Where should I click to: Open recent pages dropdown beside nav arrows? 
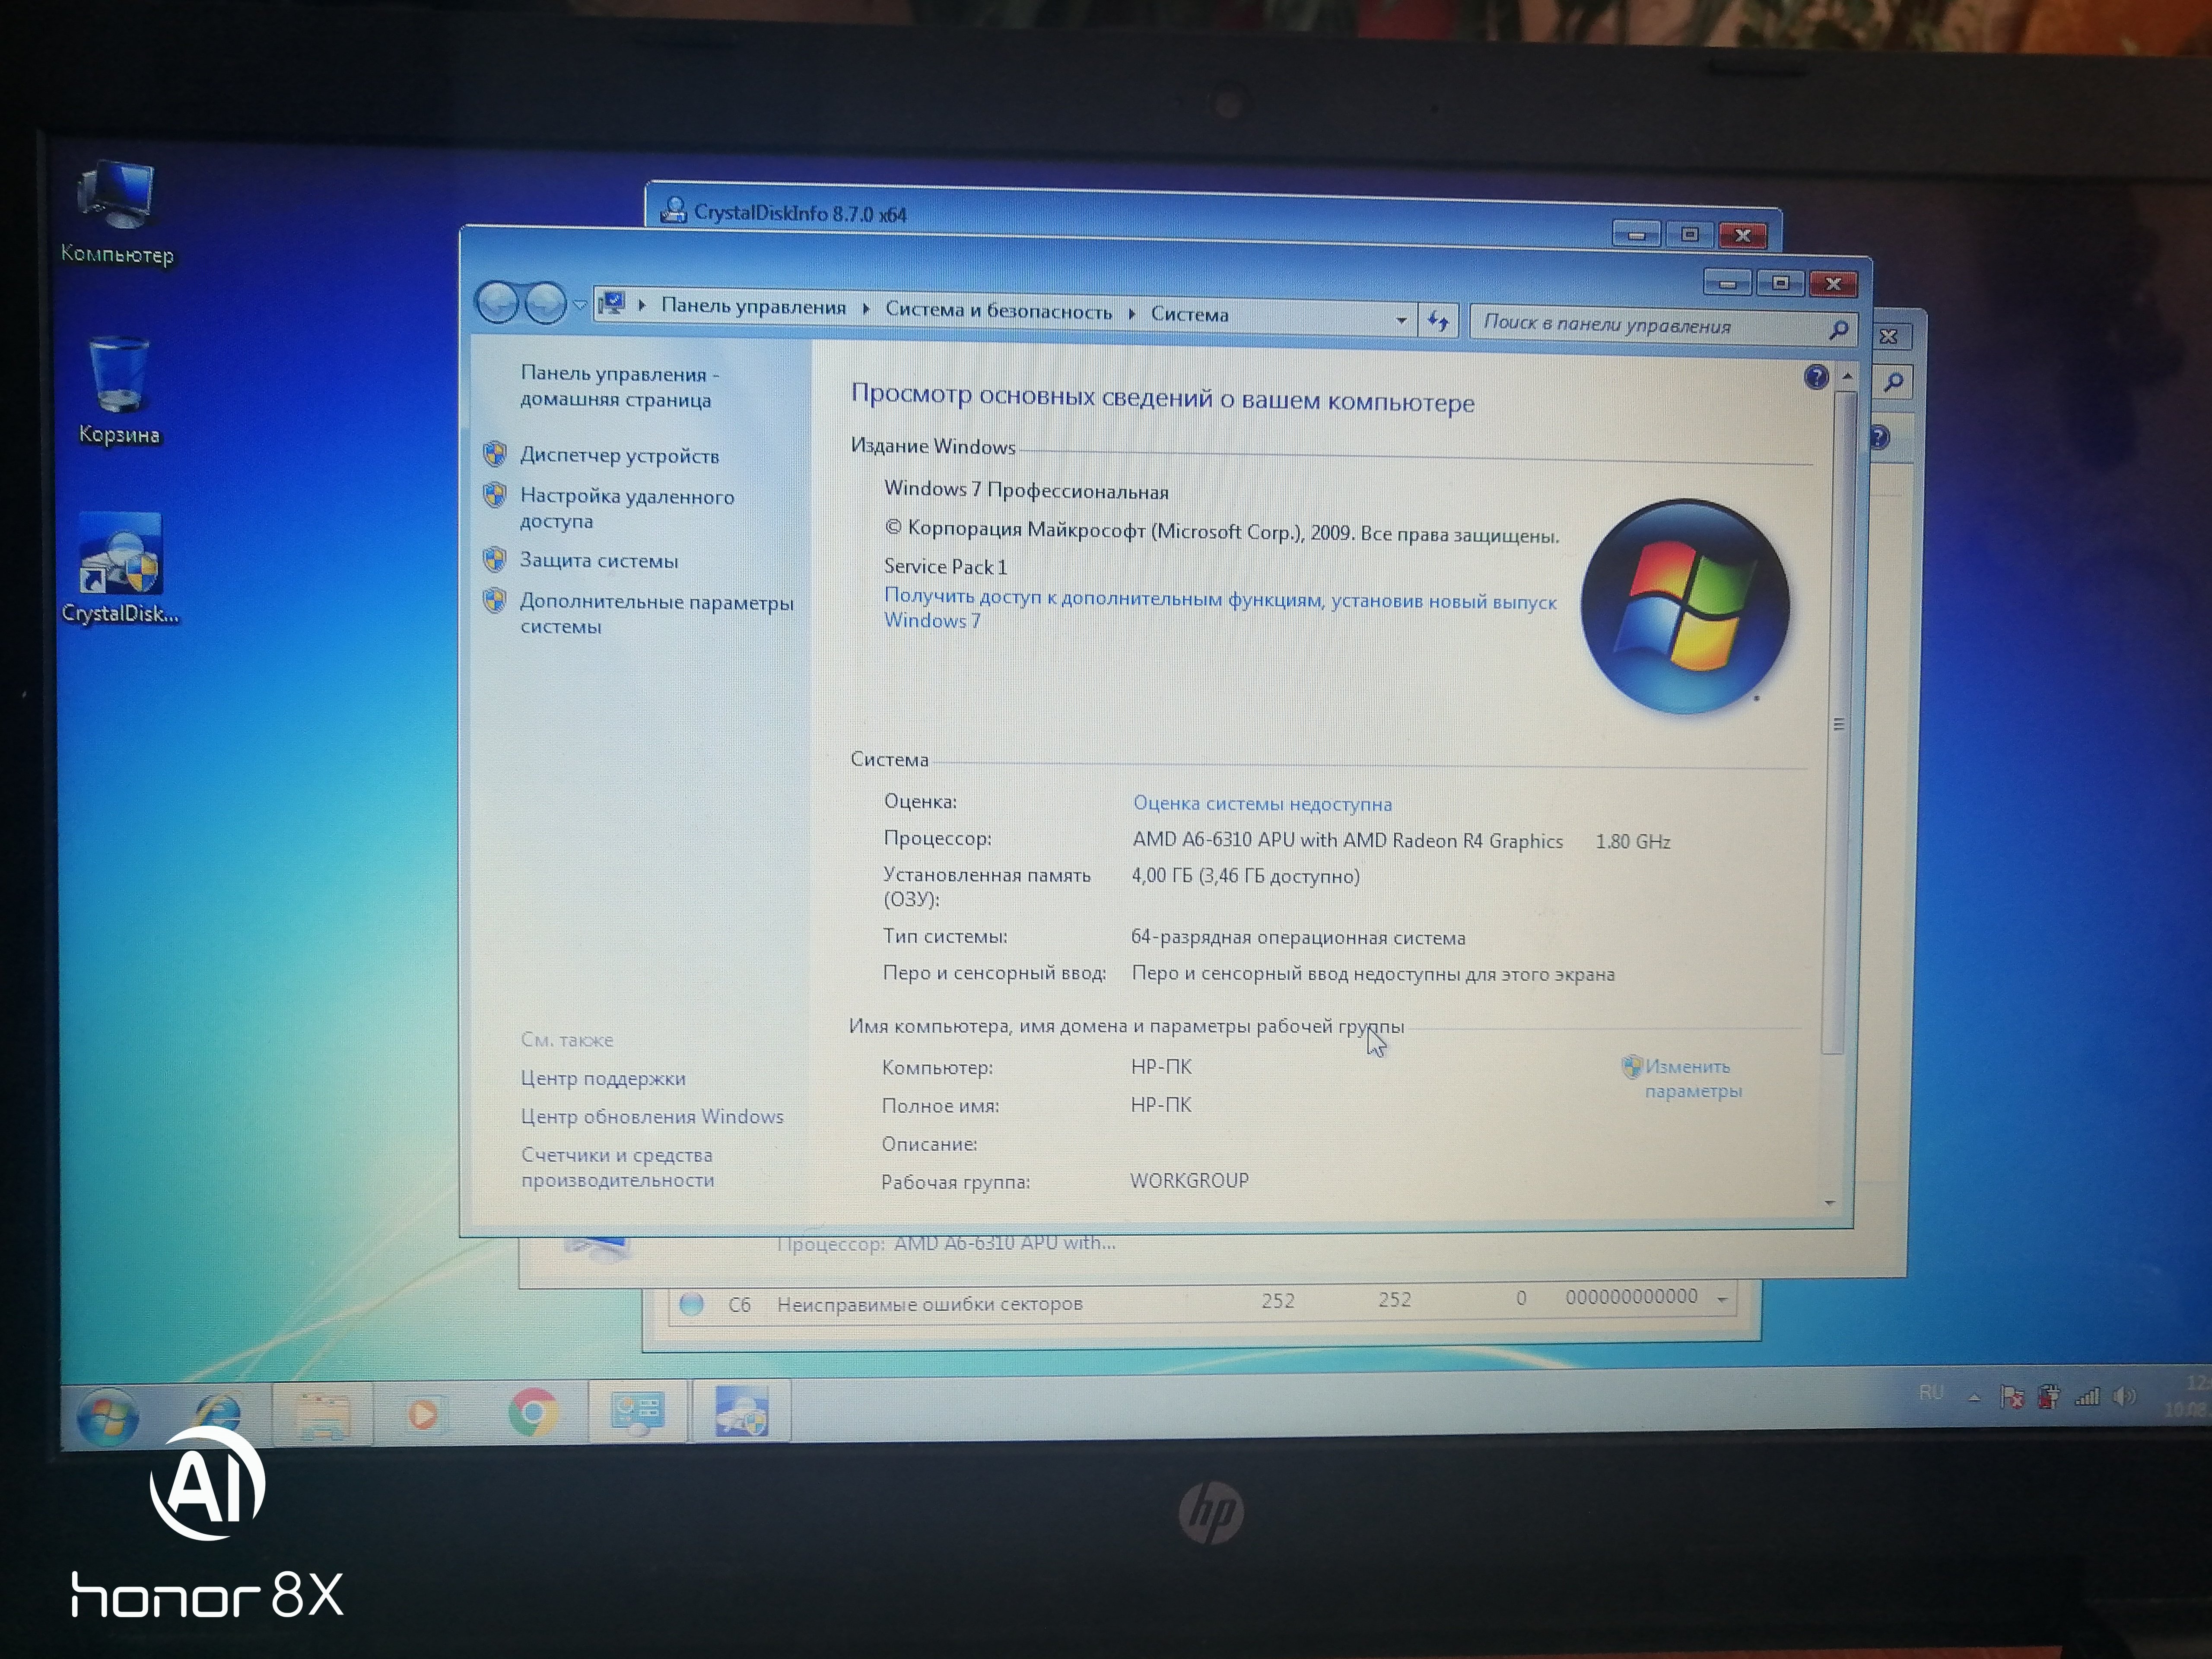[580, 304]
